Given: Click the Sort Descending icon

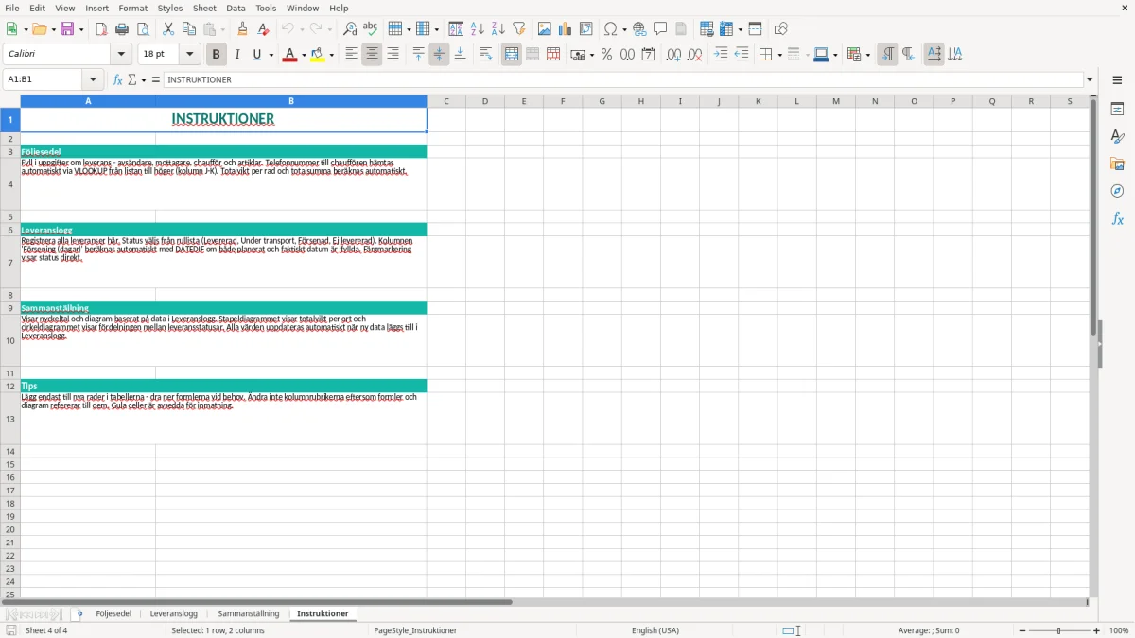Looking at the screenshot, I should 498,29.
